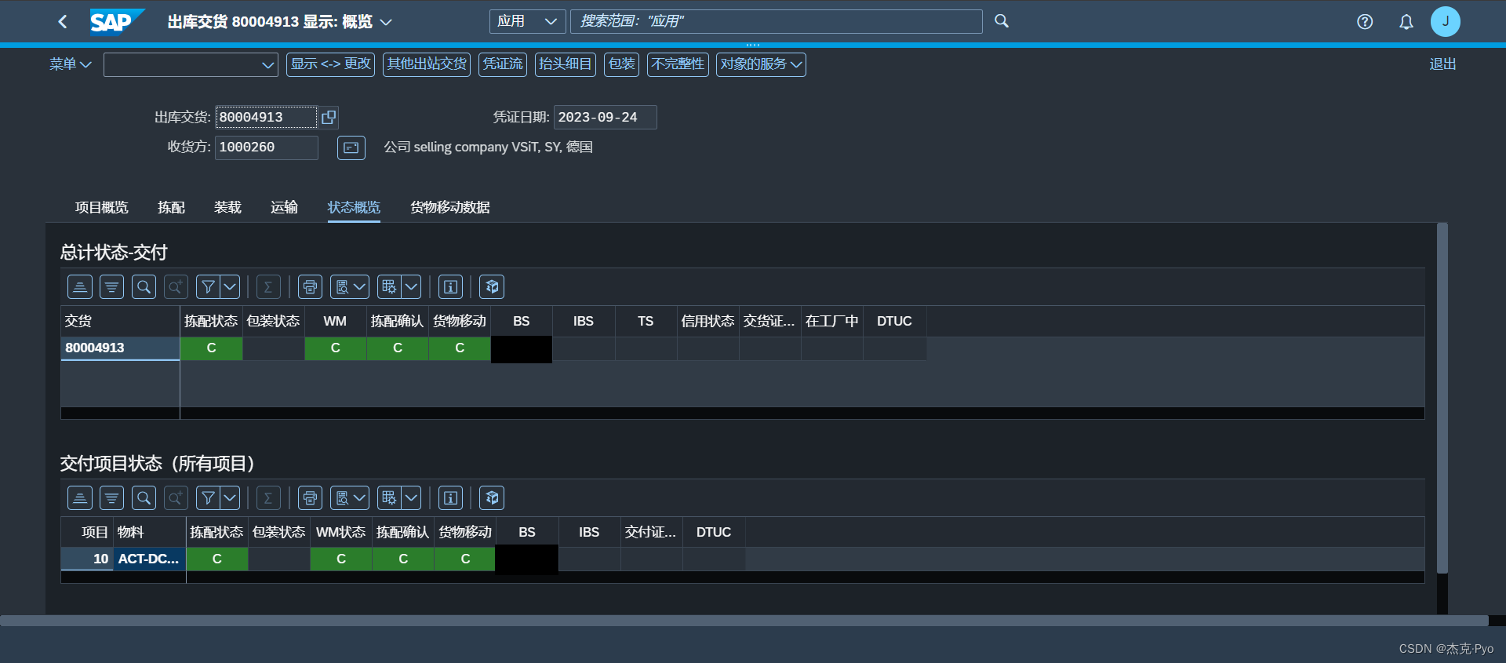Select delivery row 80004913
This screenshot has height=663, width=1506.
pos(120,348)
